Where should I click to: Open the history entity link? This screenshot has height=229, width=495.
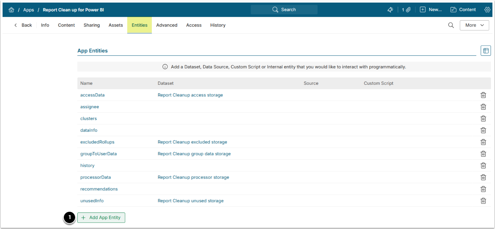click(x=87, y=166)
